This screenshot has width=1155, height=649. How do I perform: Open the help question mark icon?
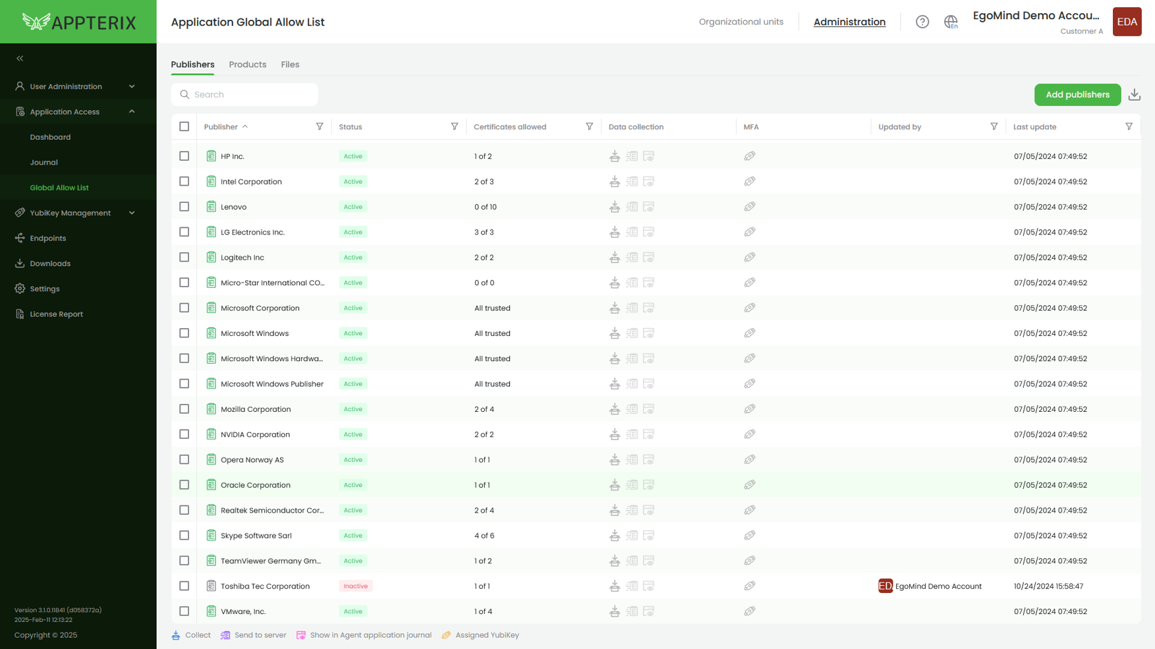(x=922, y=22)
